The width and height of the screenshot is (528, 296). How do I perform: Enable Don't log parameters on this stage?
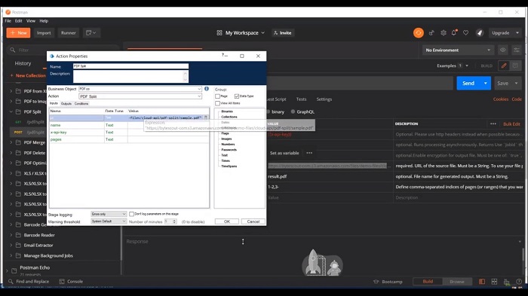[132, 214]
